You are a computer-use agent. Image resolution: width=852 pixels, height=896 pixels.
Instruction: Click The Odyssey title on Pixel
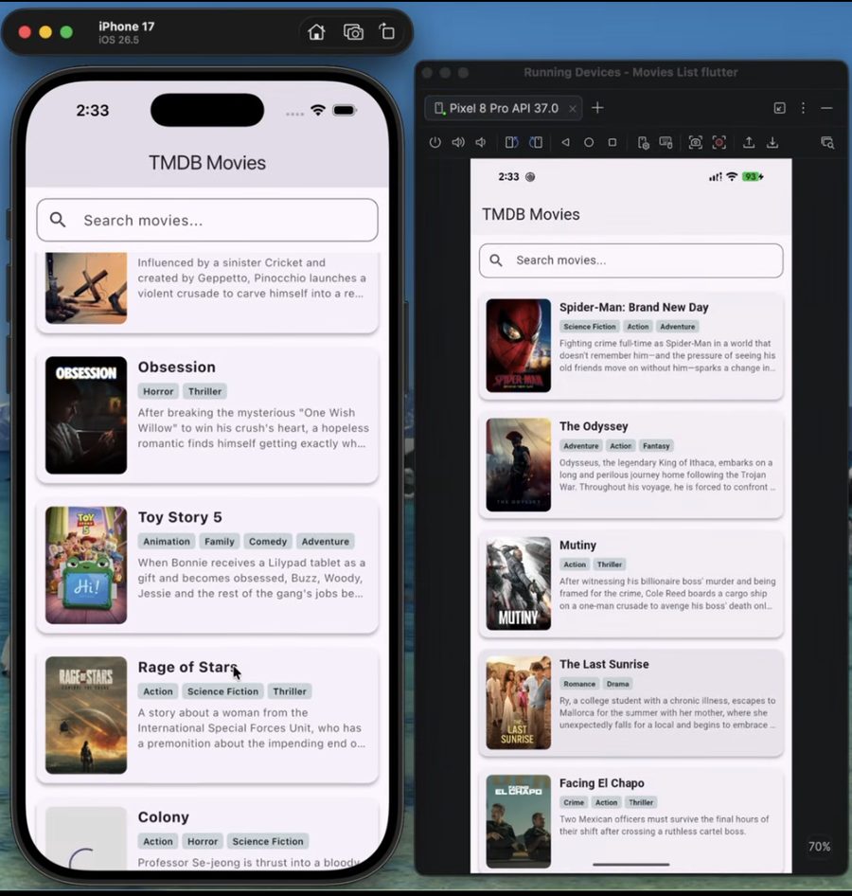click(x=594, y=426)
